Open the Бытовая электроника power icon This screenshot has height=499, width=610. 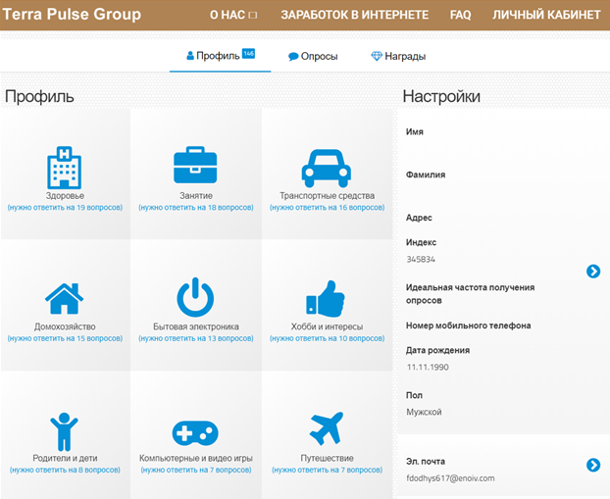coord(195,297)
